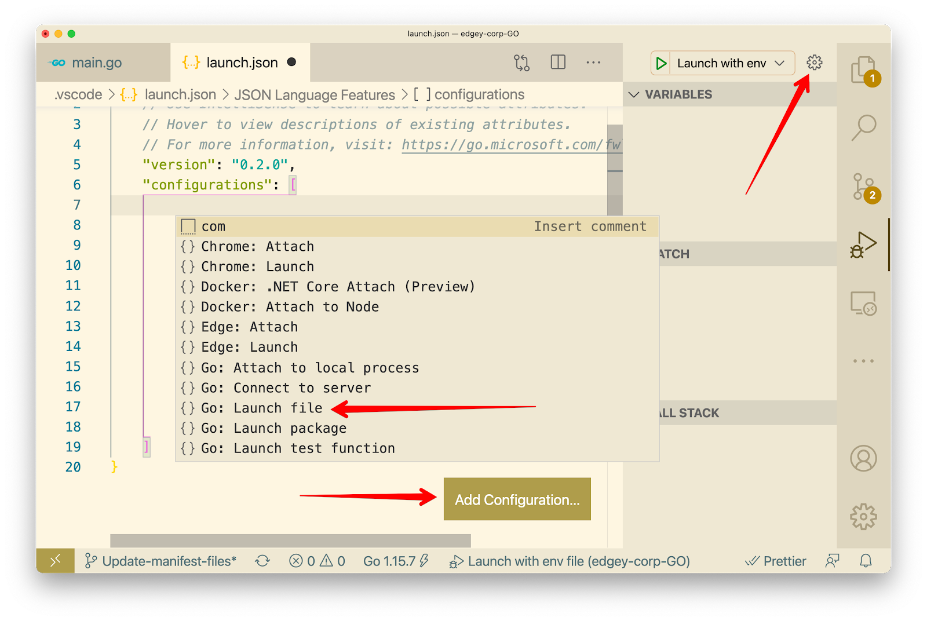
Task: Click unsaved dot on launch.json tab
Action: [292, 62]
